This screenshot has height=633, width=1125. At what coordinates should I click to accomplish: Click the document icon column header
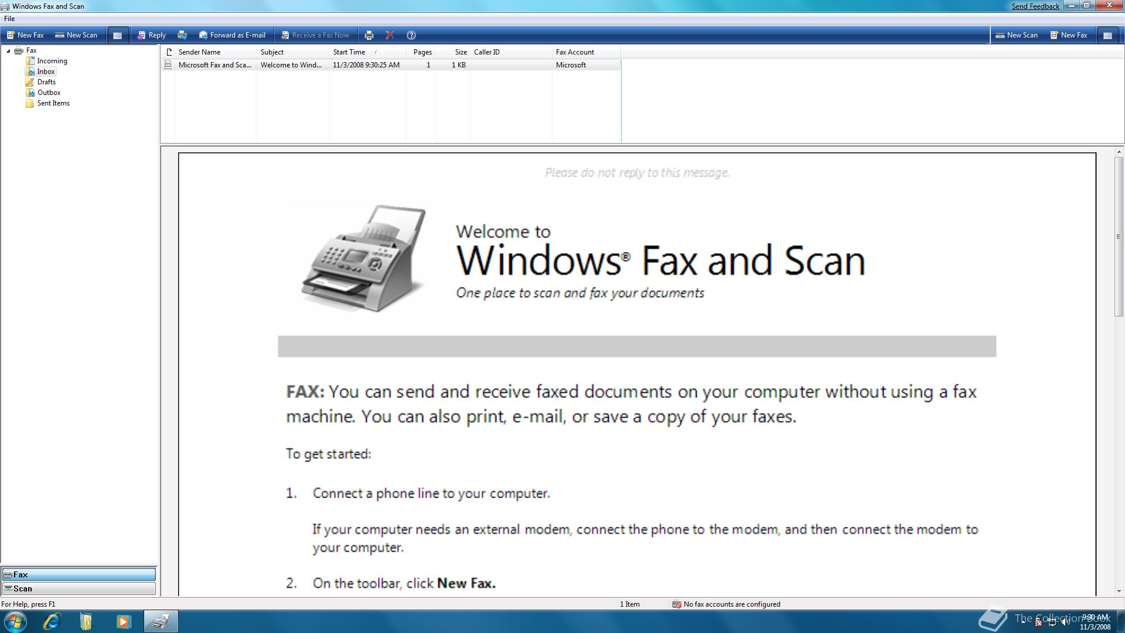[168, 52]
